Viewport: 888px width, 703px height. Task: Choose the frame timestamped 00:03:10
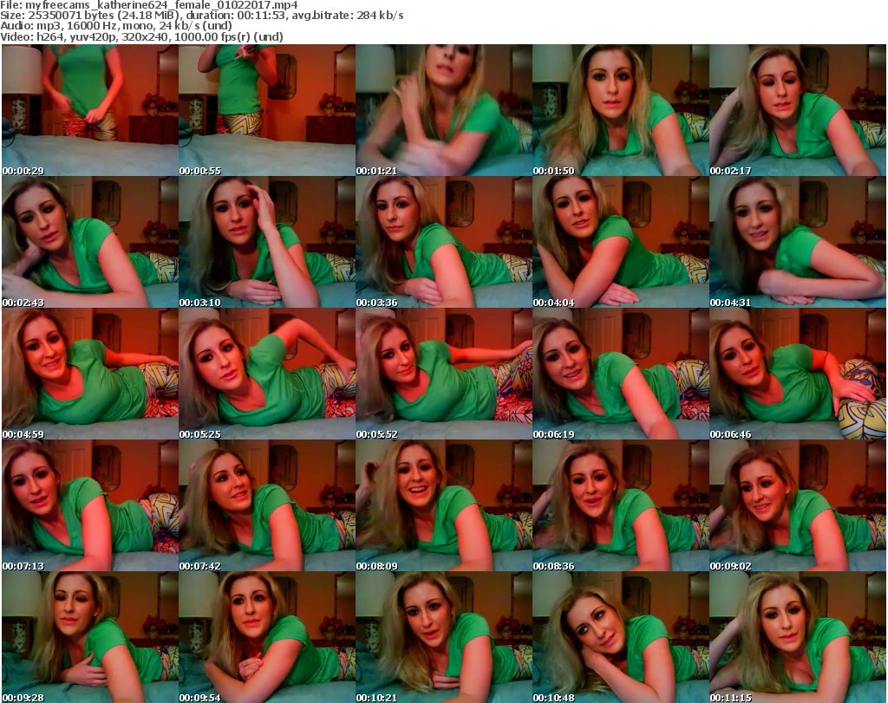[x=267, y=242]
